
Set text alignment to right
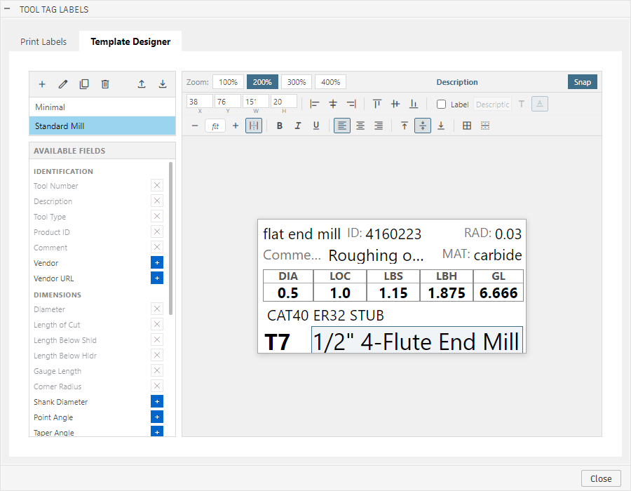coord(379,126)
